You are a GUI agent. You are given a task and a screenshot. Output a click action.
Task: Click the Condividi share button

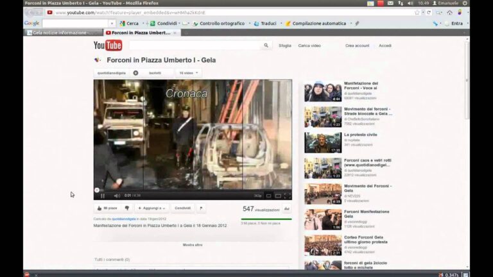tap(183, 208)
